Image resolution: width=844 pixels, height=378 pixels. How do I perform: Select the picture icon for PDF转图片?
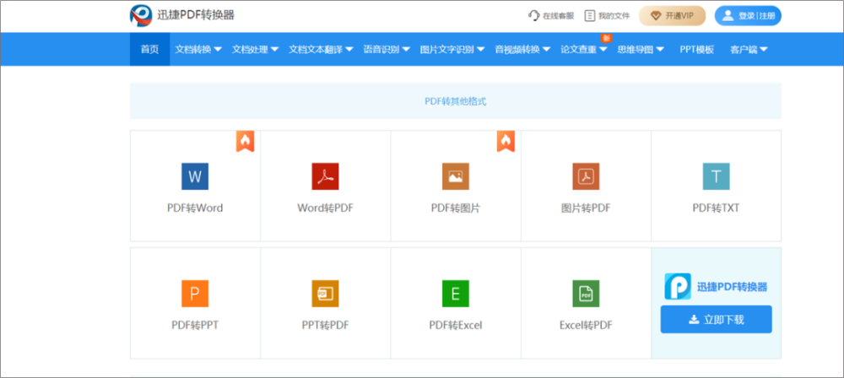click(x=456, y=176)
